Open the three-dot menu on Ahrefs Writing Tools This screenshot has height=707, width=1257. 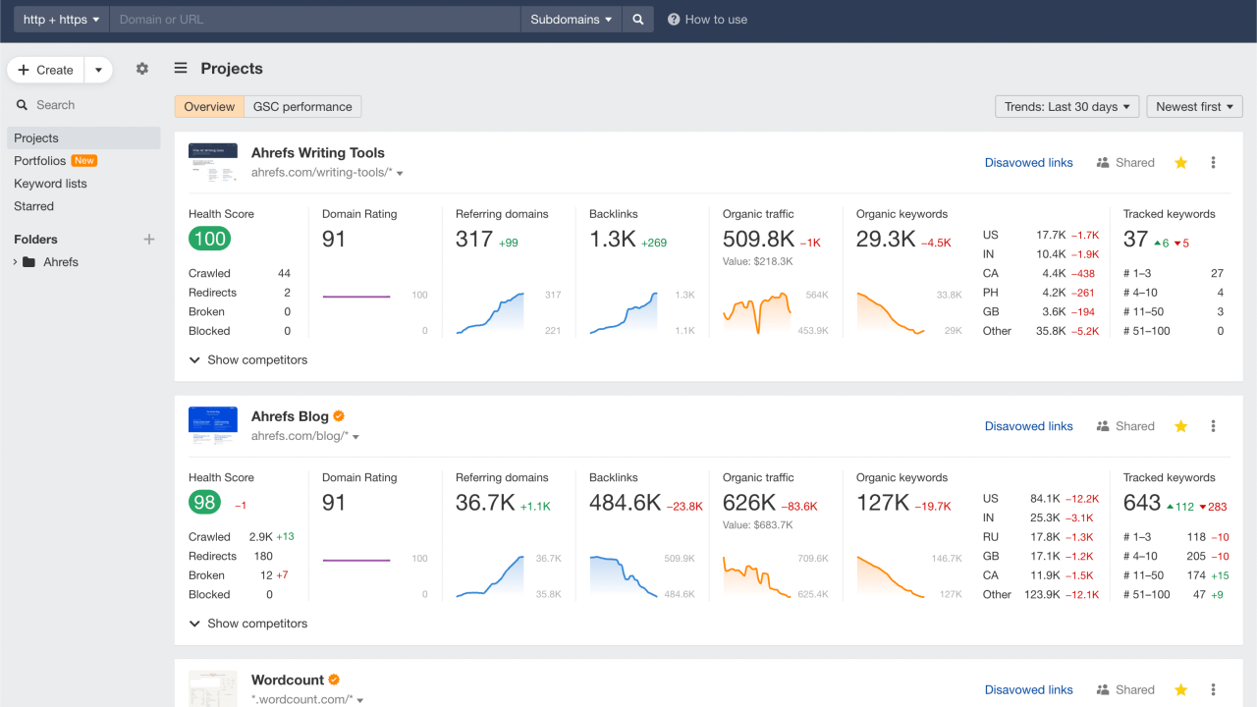[x=1213, y=162]
